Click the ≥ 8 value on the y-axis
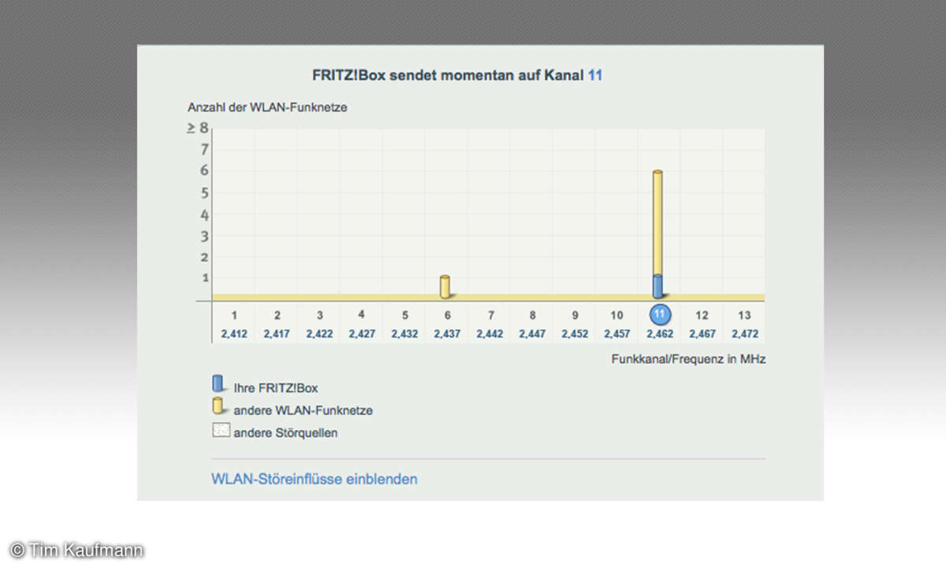This screenshot has height=567, width=946. pyautogui.click(x=197, y=128)
